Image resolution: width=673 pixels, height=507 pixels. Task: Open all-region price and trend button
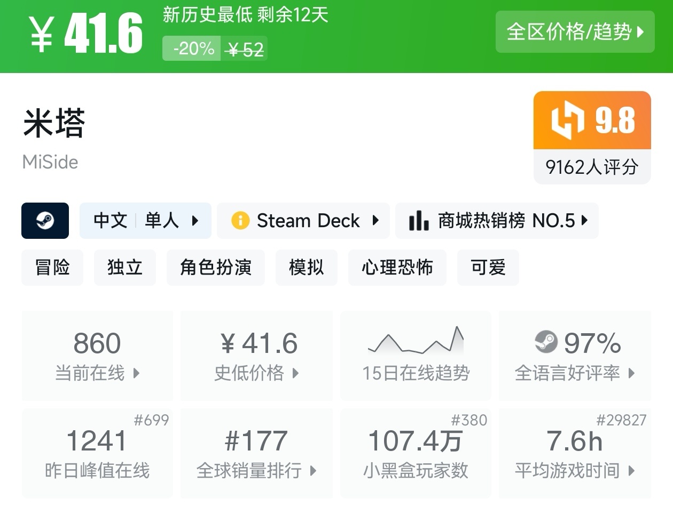[575, 32]
